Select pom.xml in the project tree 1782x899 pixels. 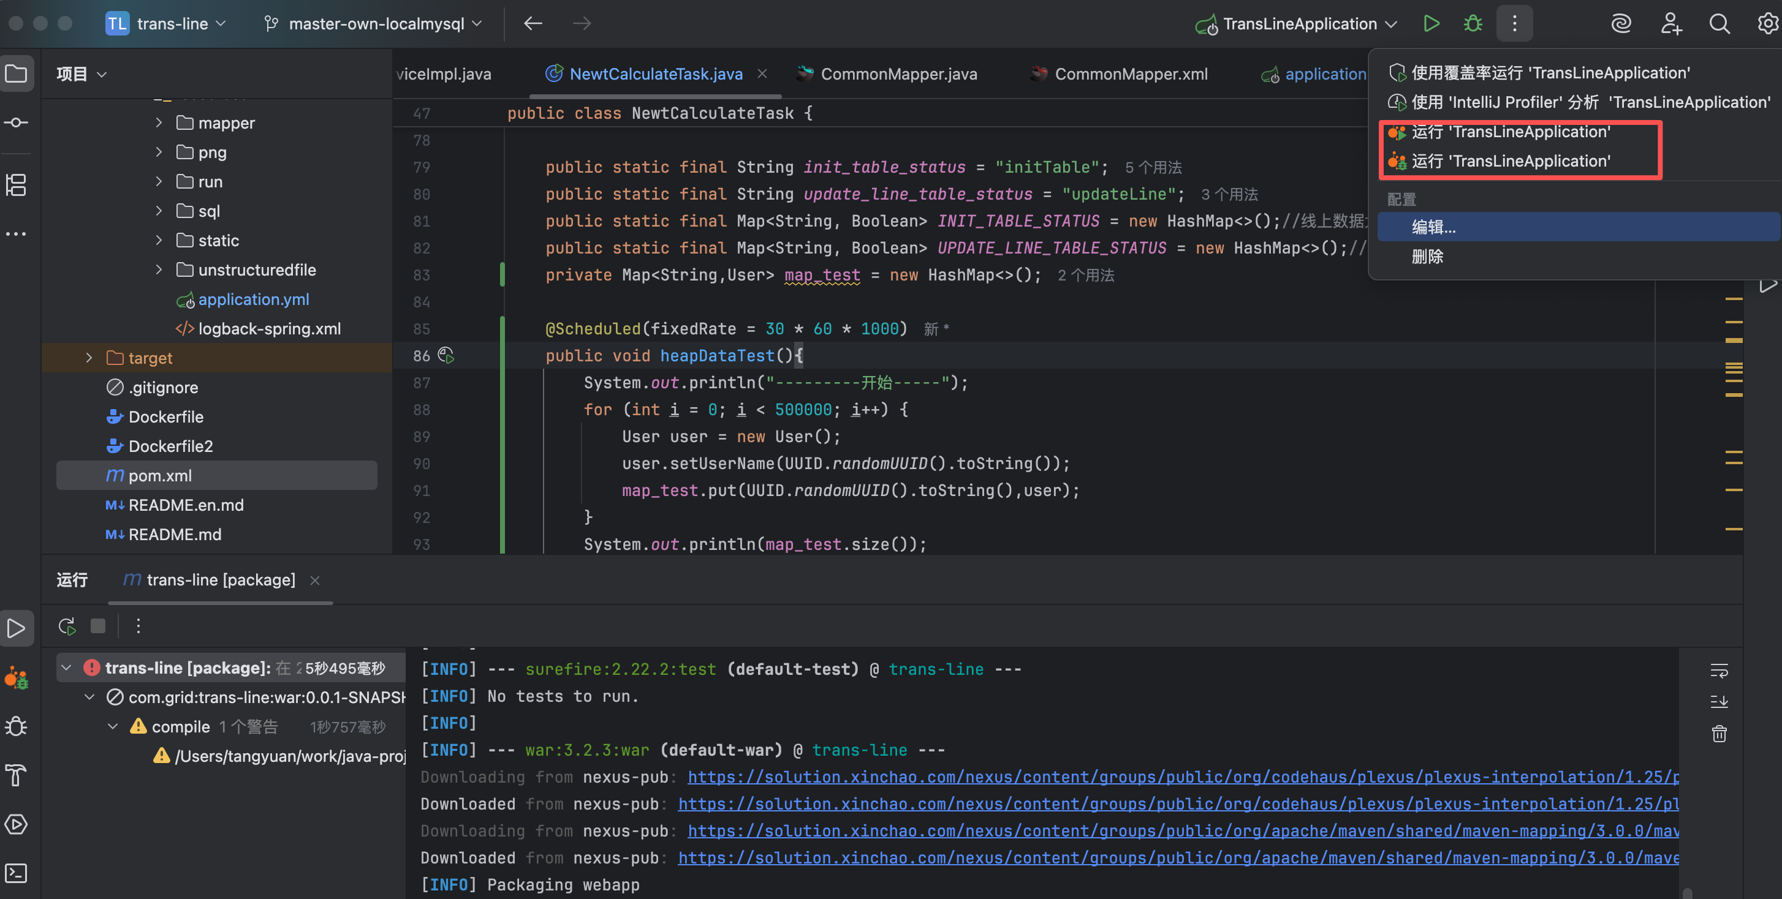[x=160, y=476]
